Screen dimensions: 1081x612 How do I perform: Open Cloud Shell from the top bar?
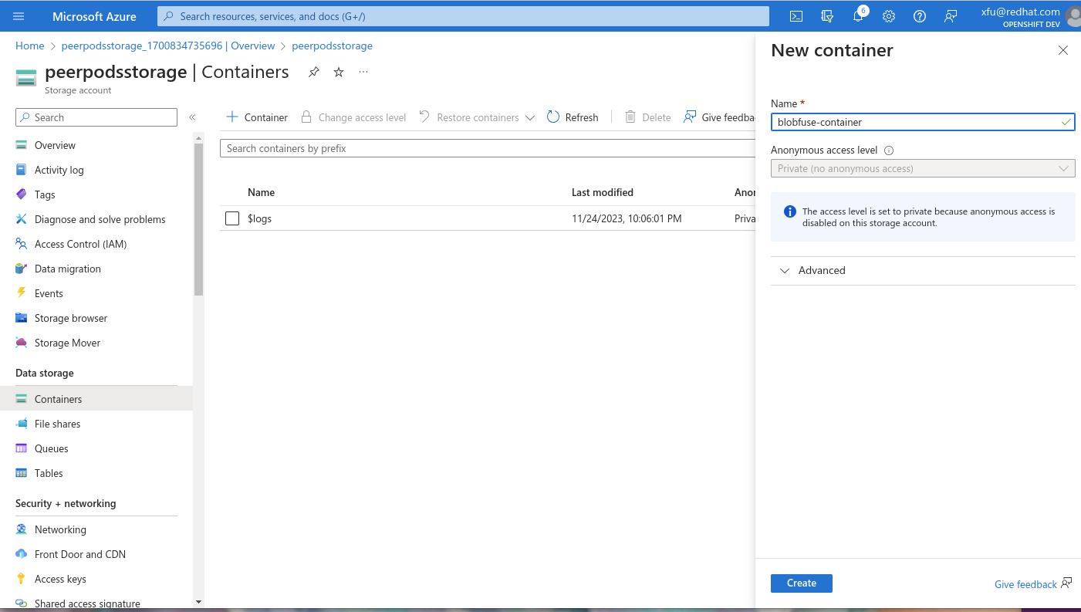pos(796,16)
